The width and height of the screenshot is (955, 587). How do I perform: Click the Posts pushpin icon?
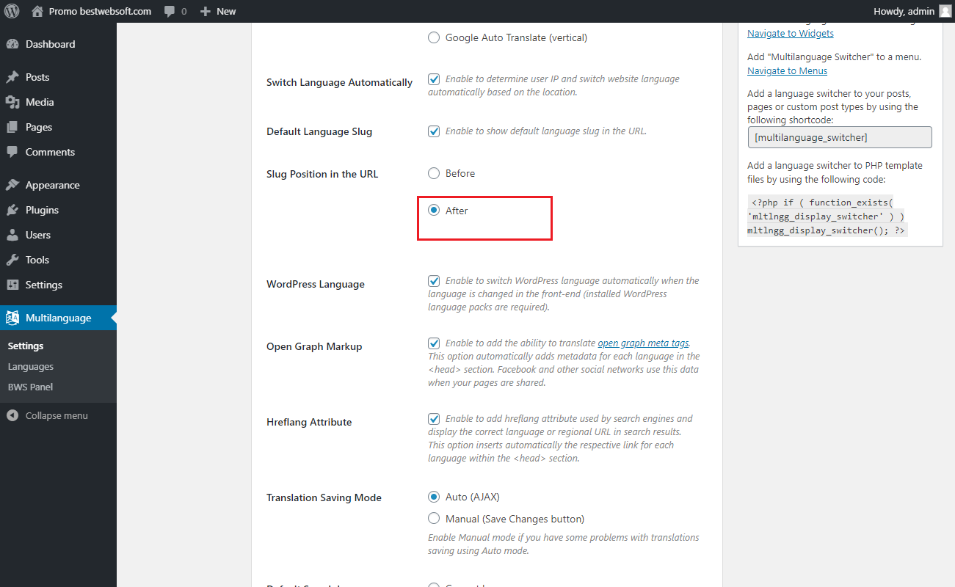pyautogui.click(x=12, y=77)
